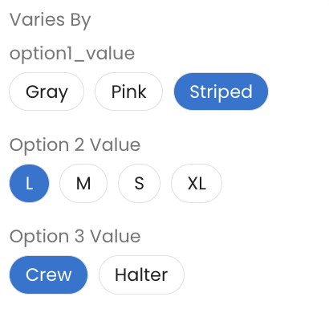Select the Gray color option
329x313 pixels.
(47, 91)
